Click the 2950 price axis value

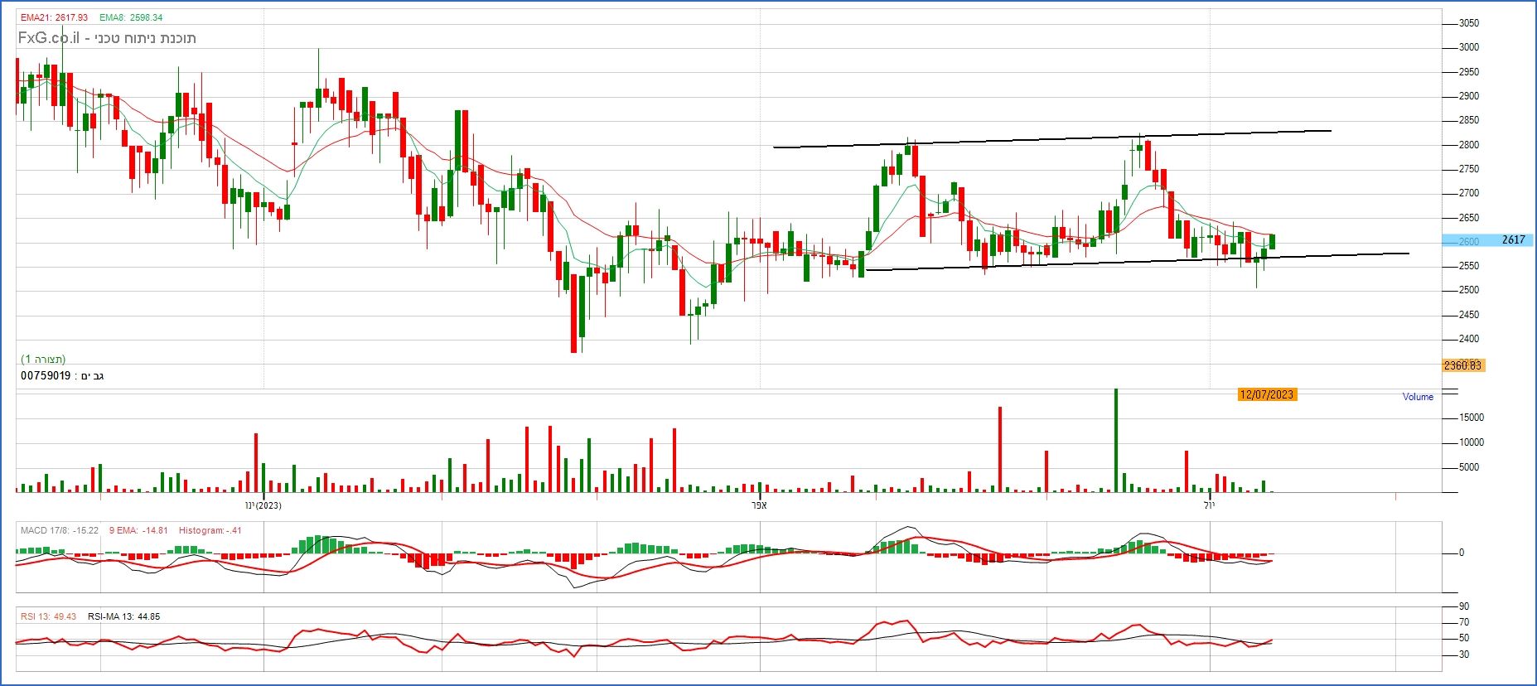click(x=1469, y=72)
